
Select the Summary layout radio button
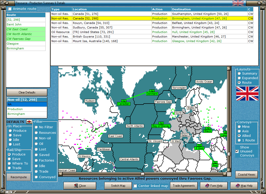[x=239, y=74]
